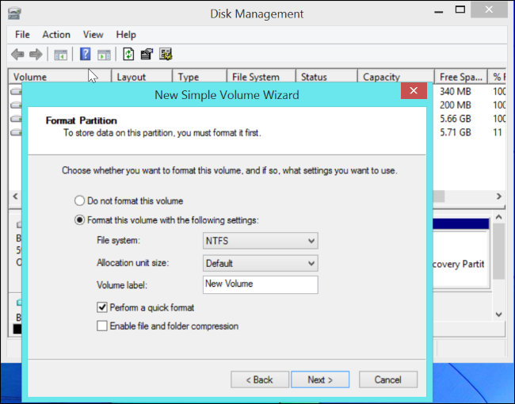The height and width of the screenshot is (404, 515).
Task: Click the Refresh toolbar icon
Action: [128, 54]
